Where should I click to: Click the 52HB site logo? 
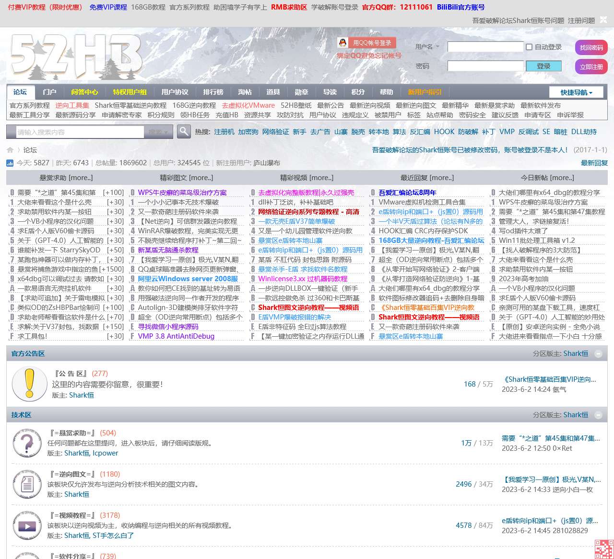(76, 57)
